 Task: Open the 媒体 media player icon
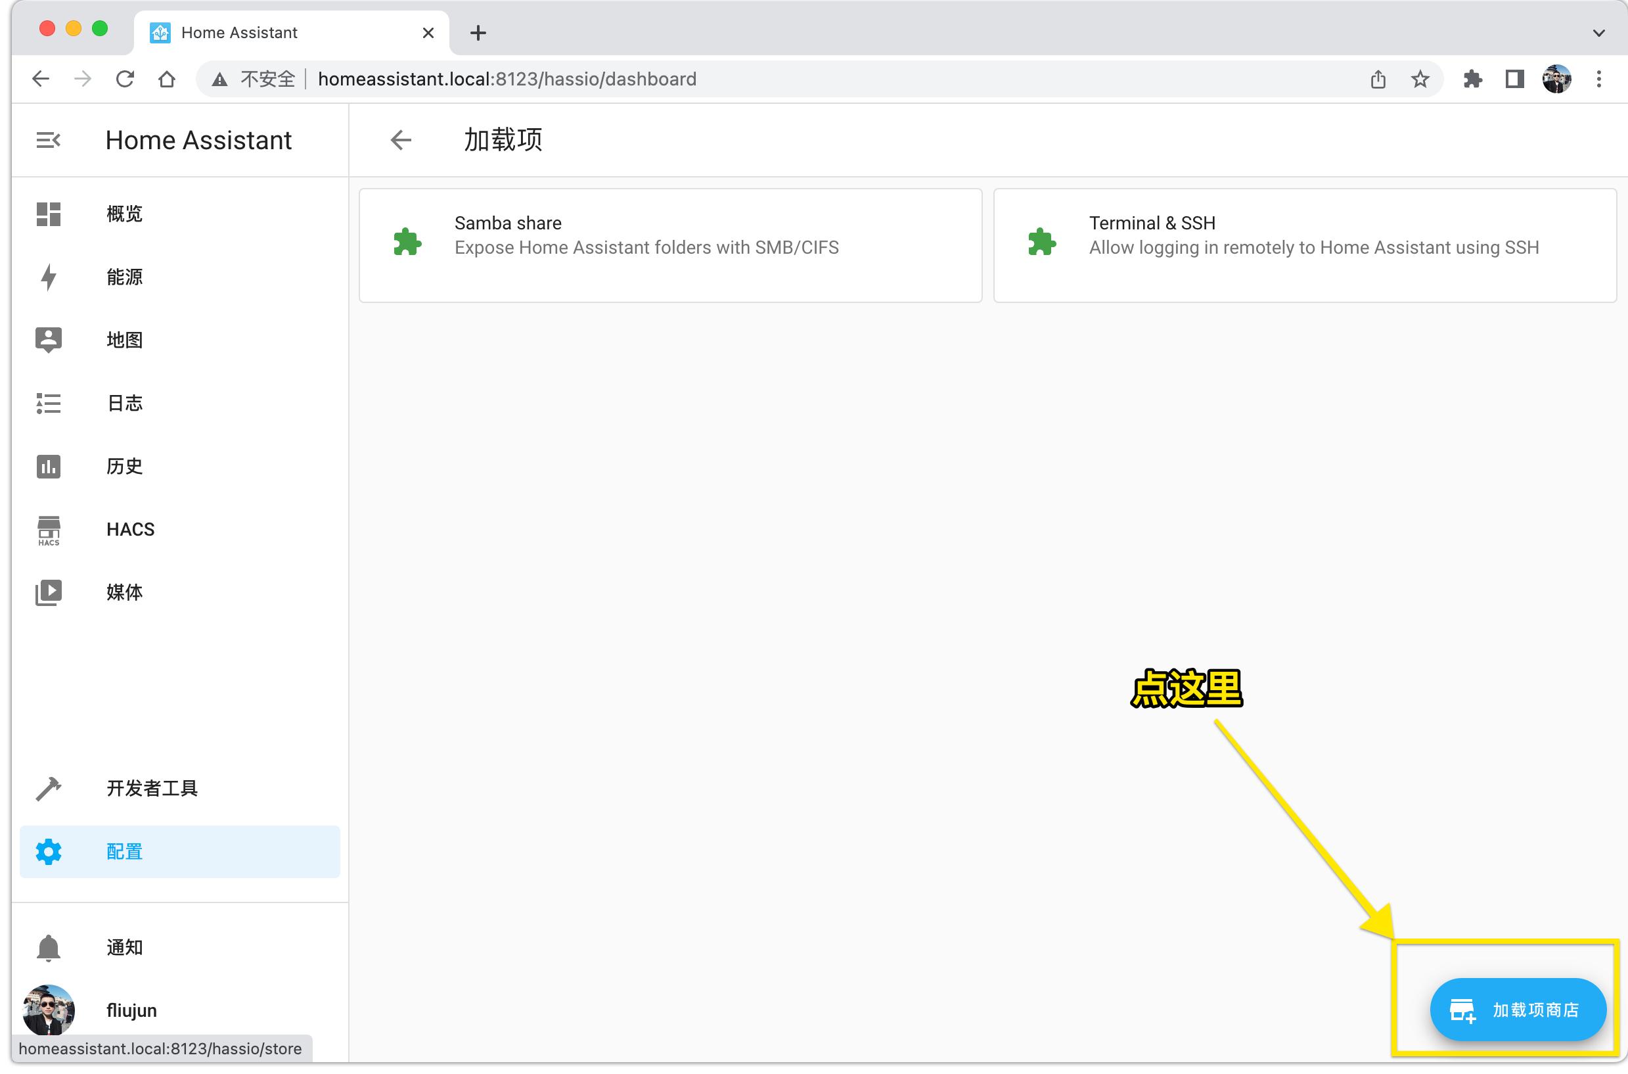click(48, 592)
